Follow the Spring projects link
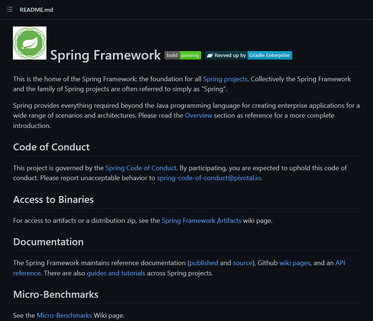Viewport: 373px width, 321px height. pyautogui.click(x=225, y=79)
